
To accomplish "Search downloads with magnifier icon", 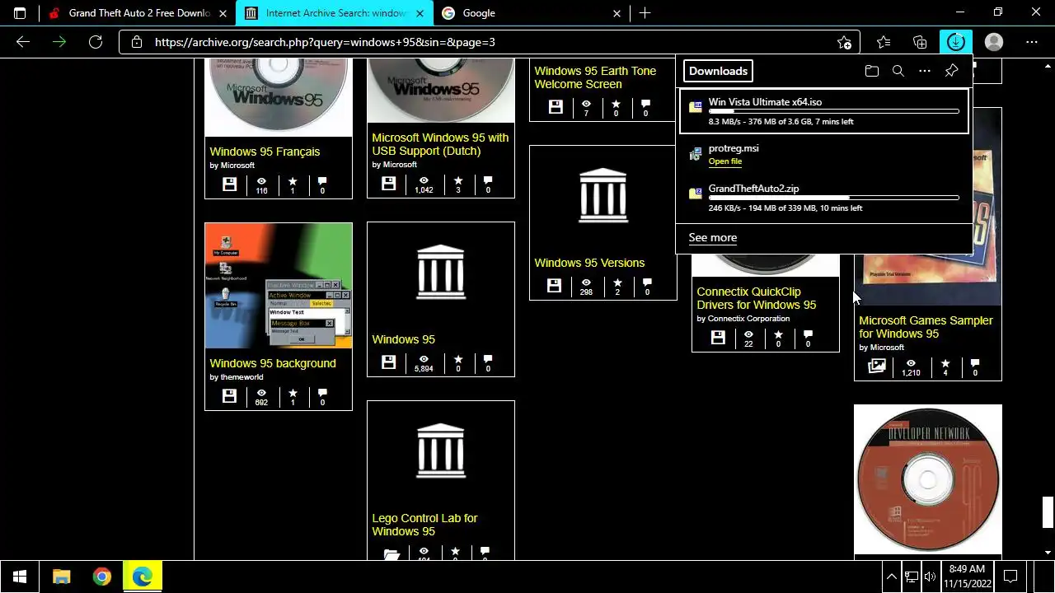I will click(x=898, y=71).
